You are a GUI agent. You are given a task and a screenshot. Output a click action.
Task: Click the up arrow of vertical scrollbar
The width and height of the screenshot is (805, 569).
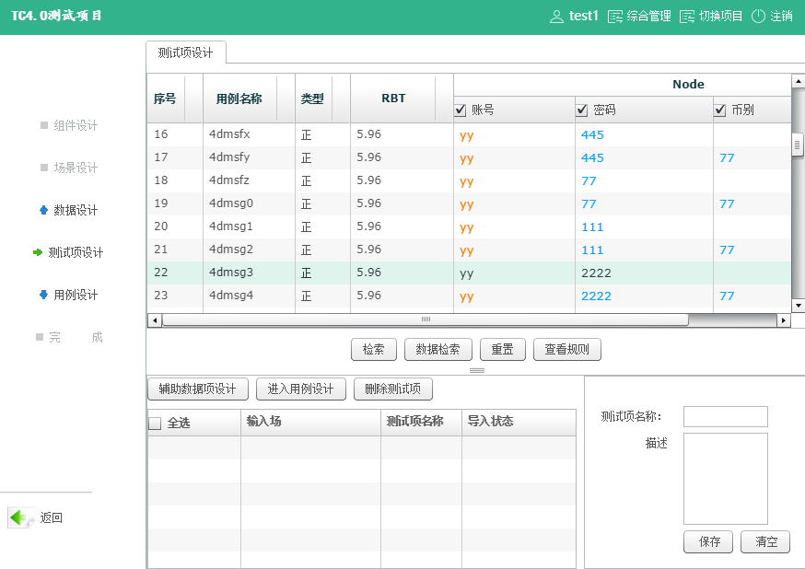click(x=799, y=81)
